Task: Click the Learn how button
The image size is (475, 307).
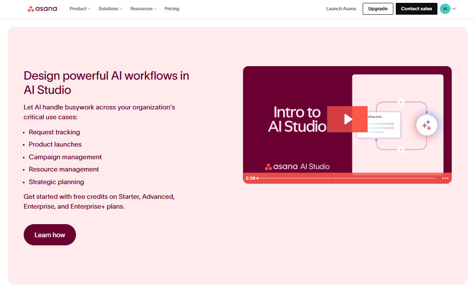Action: tap(50, 235)
